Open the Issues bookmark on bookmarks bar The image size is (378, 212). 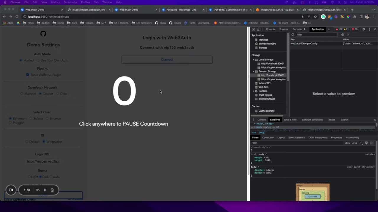point(175,23)
